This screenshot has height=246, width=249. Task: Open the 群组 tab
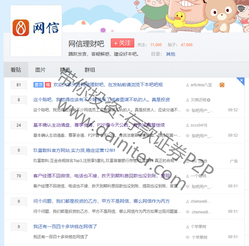(x=90, y=70)
